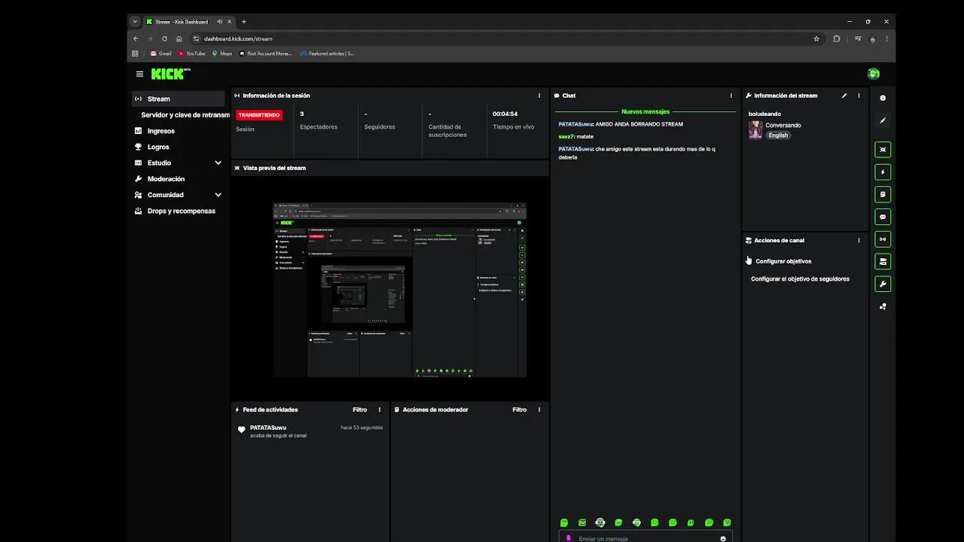Click Filtro in Feed de actividades
964x542 pixels.
(360, 410)
